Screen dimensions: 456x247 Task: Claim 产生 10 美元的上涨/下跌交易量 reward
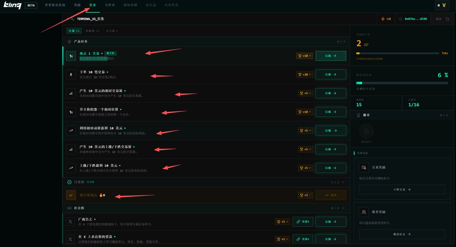tap(331, 149)
